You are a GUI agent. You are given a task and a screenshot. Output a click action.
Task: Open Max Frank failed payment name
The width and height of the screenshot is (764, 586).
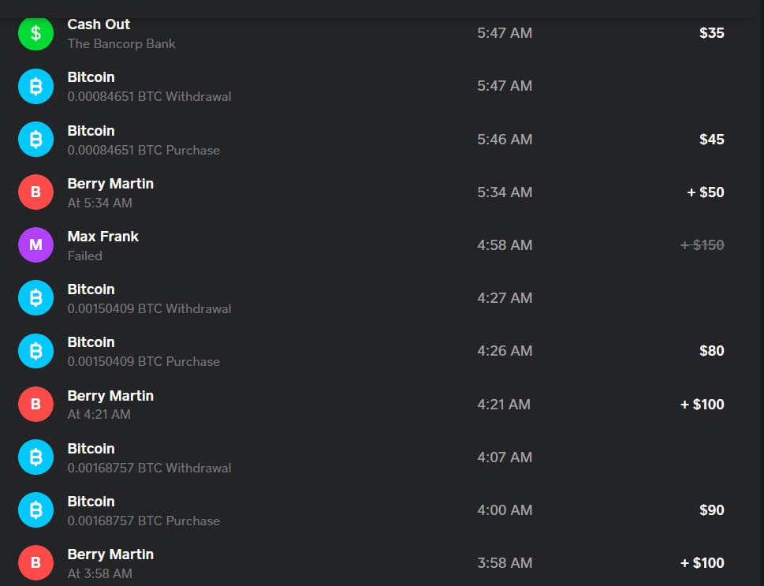(x=102, y=237)
